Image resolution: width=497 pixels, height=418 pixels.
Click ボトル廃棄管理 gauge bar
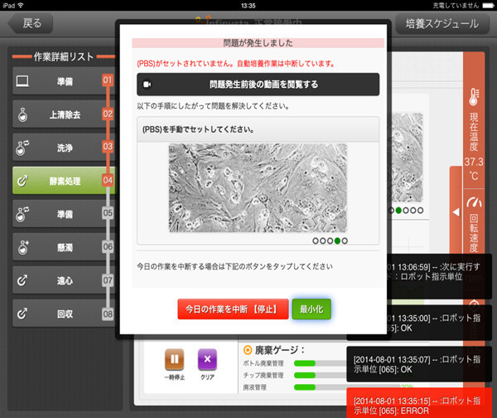[x=320, y=363]
